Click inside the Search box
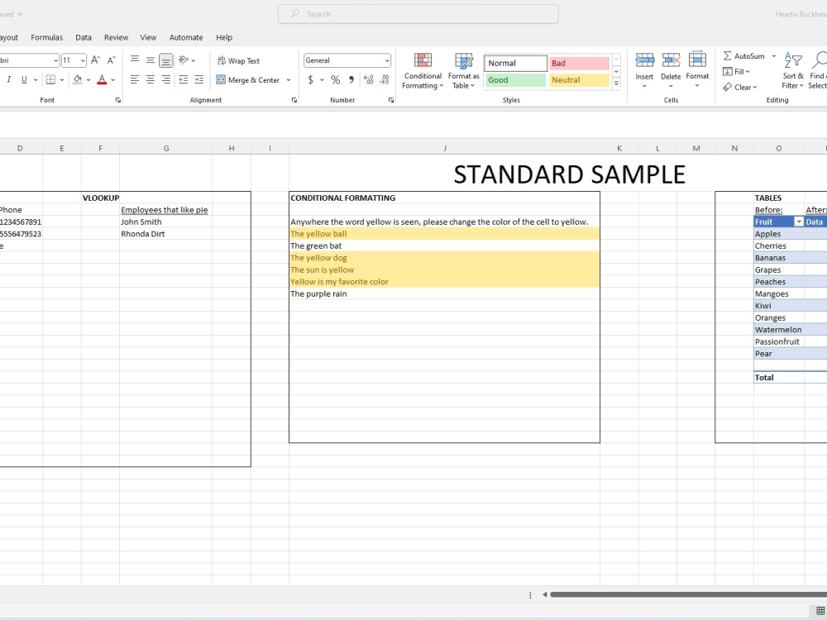 point(417,13)
